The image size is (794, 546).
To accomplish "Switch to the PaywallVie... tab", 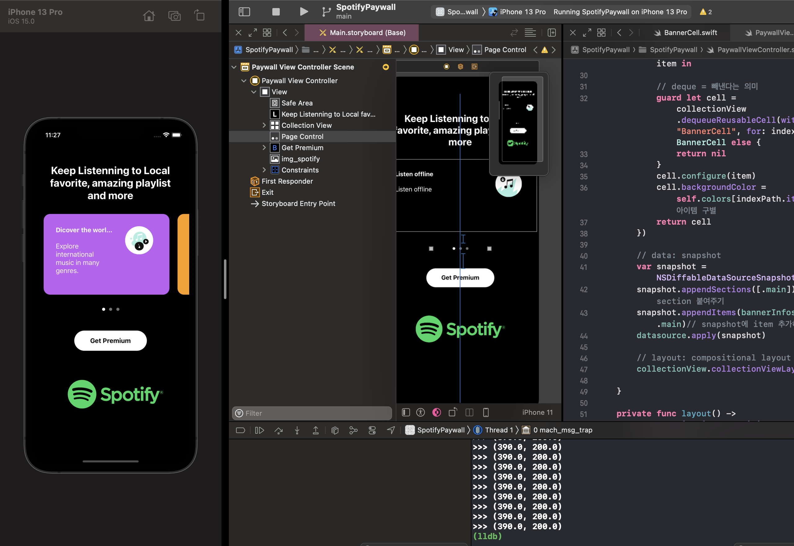I will pyautogui.click(x=769, y=33).
